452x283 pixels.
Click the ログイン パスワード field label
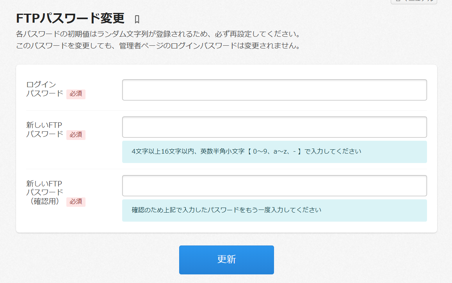44,89
